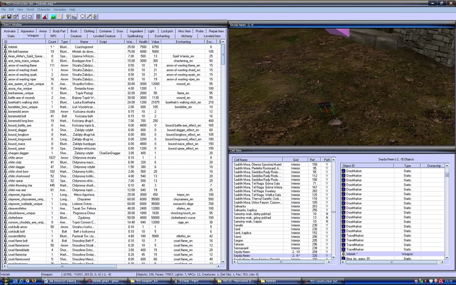Switch to the Alchemy tab
This screenshot has width=456, height=285.
(x=187, y=36)
